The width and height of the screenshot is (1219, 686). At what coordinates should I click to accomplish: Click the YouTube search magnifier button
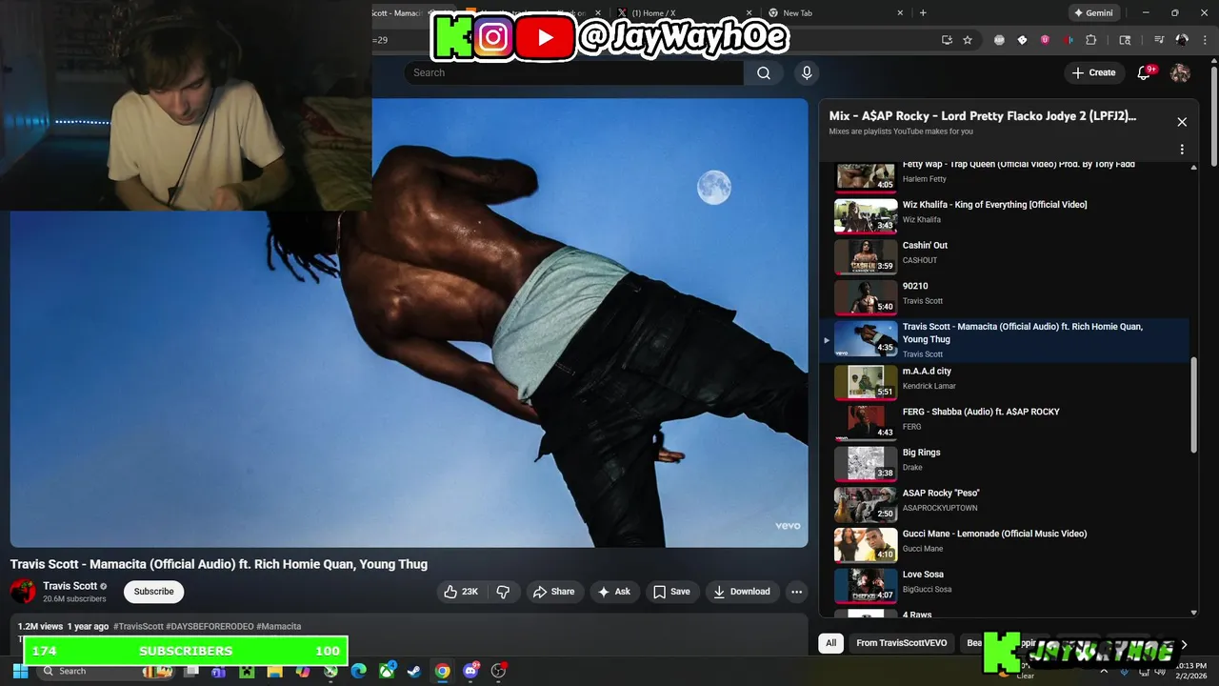pos(764,72)
